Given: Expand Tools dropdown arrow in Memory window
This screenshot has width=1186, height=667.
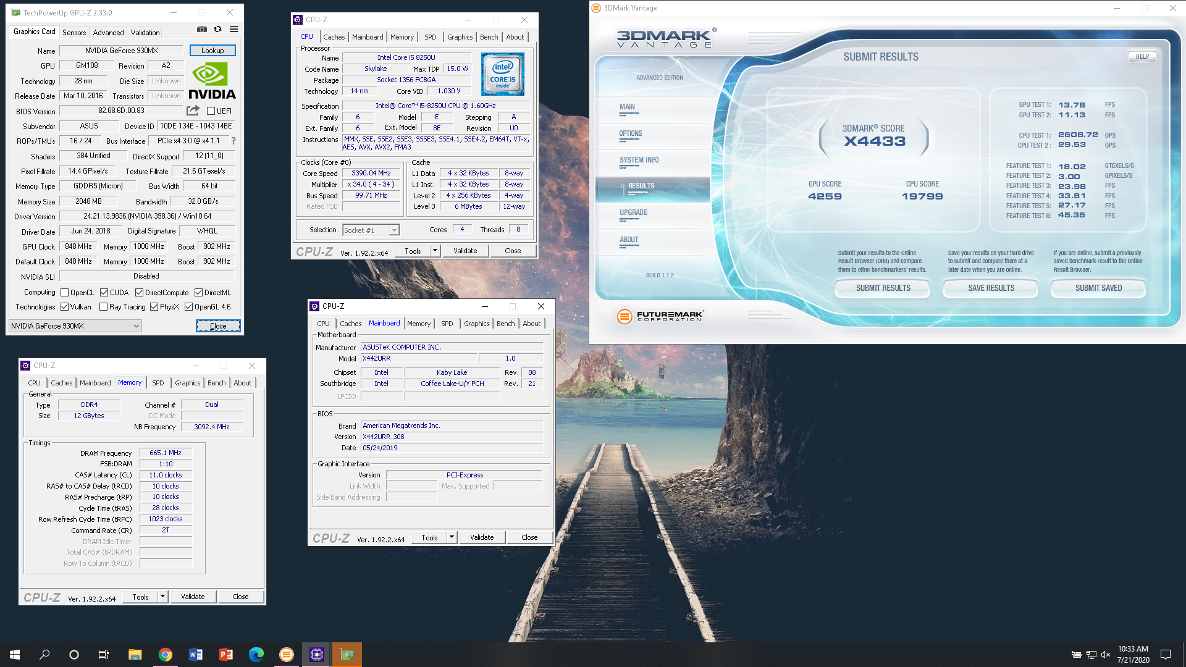Looking at the screenshot, I should pyautogui.click(x=162, y=597).
